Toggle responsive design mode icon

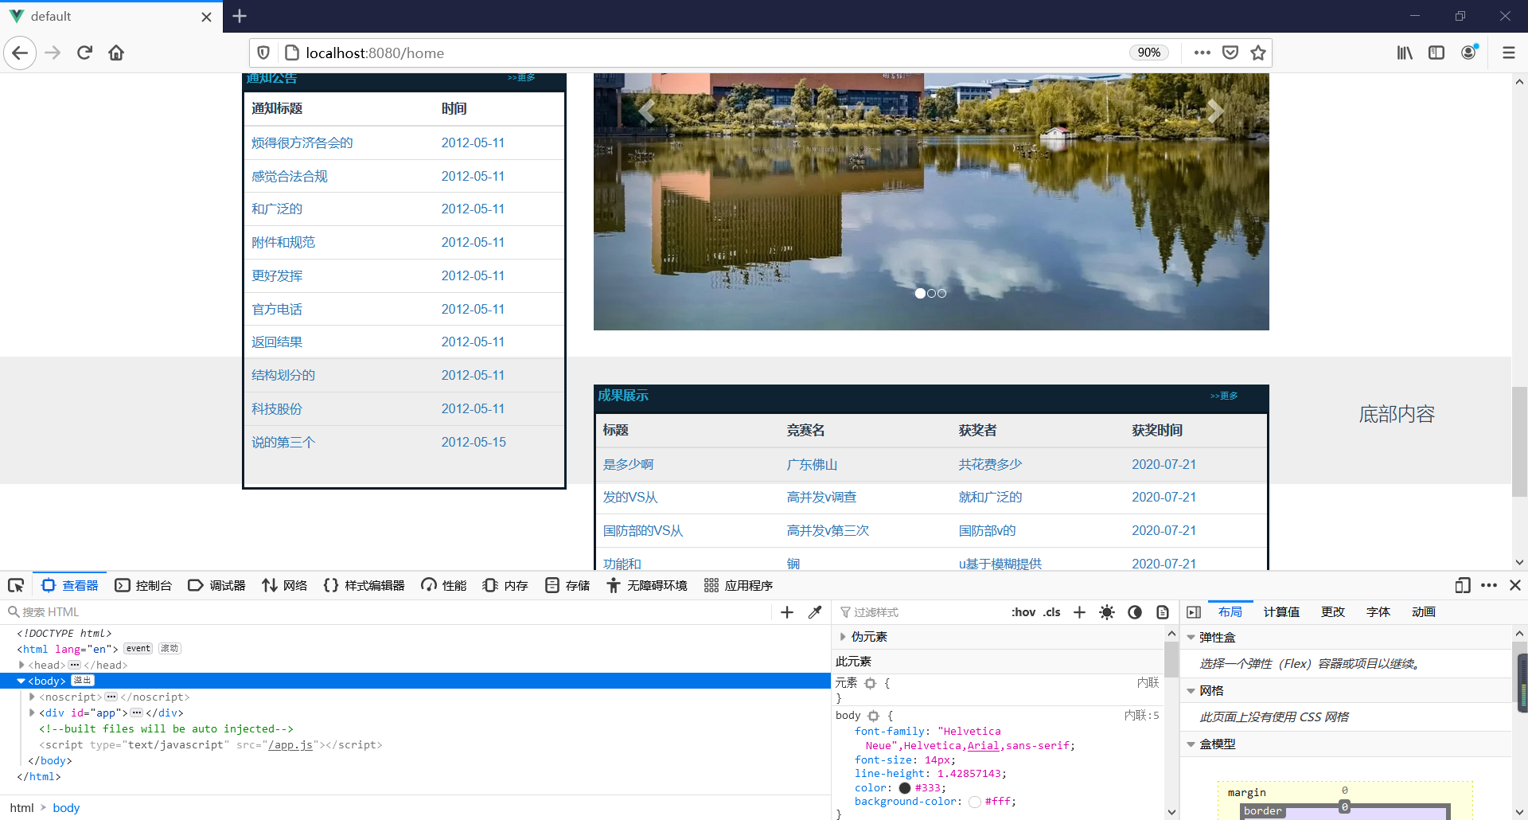click(x=1463, y=585)
